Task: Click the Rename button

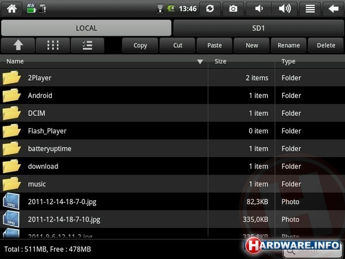Action: pos(289,45)
